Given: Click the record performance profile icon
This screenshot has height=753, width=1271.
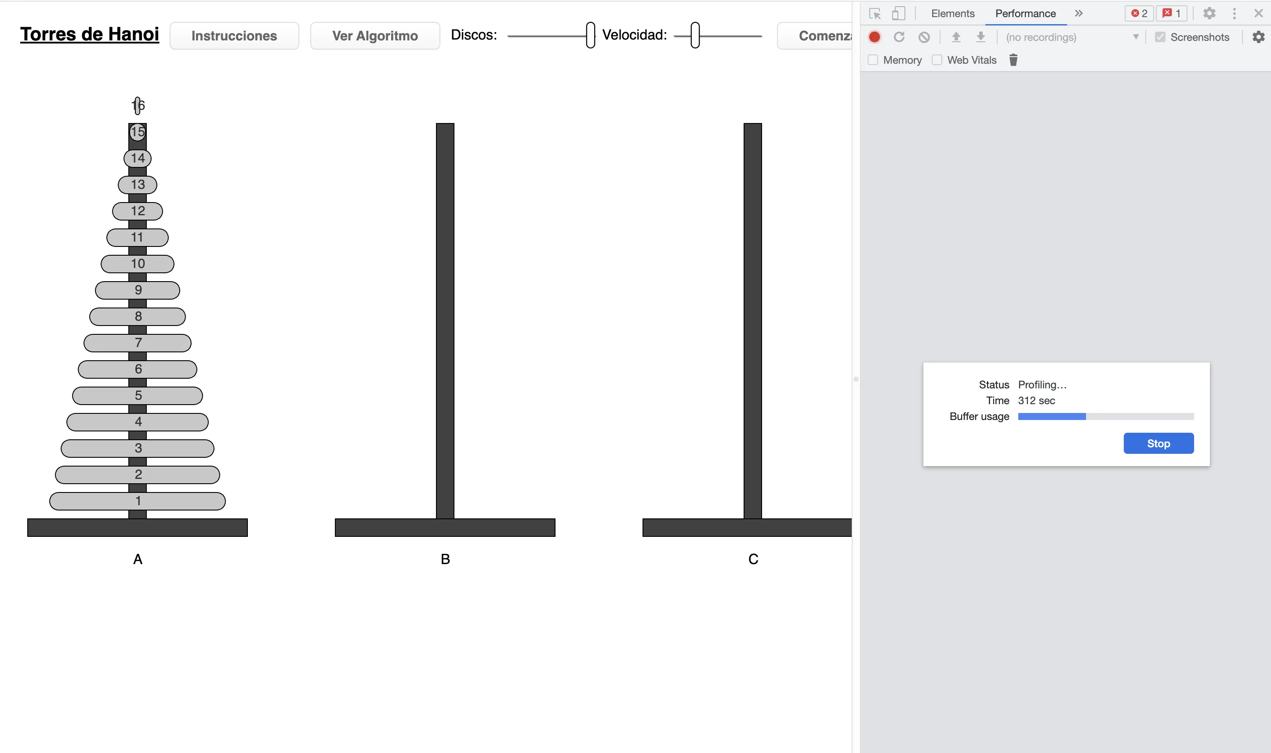Looking at the screenshot, I should click(x=874, y=37).
